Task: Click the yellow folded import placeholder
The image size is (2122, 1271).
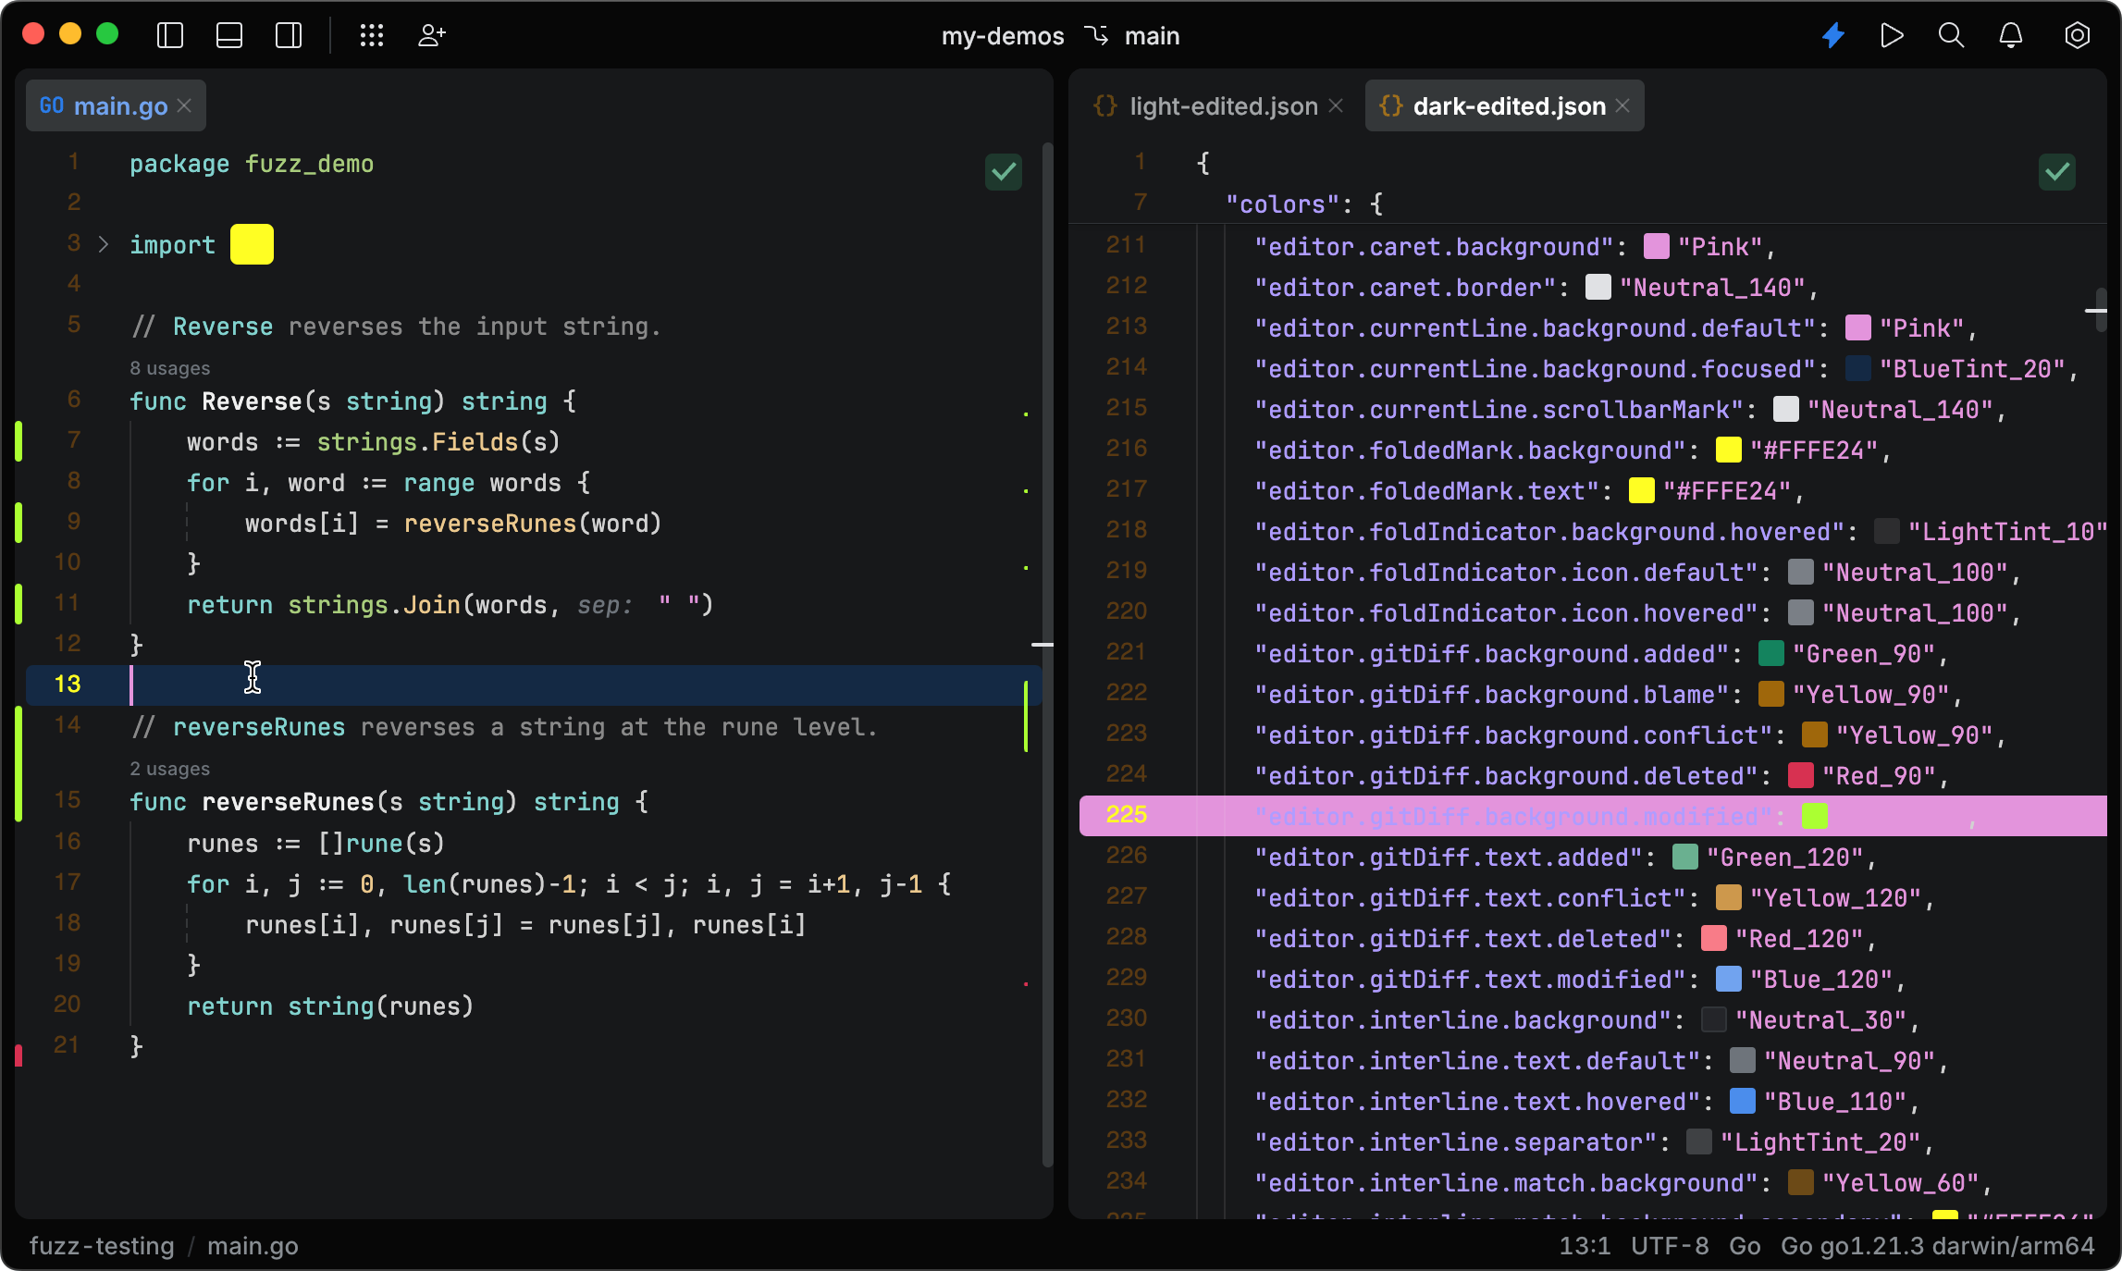Action: tap(251, 244)
